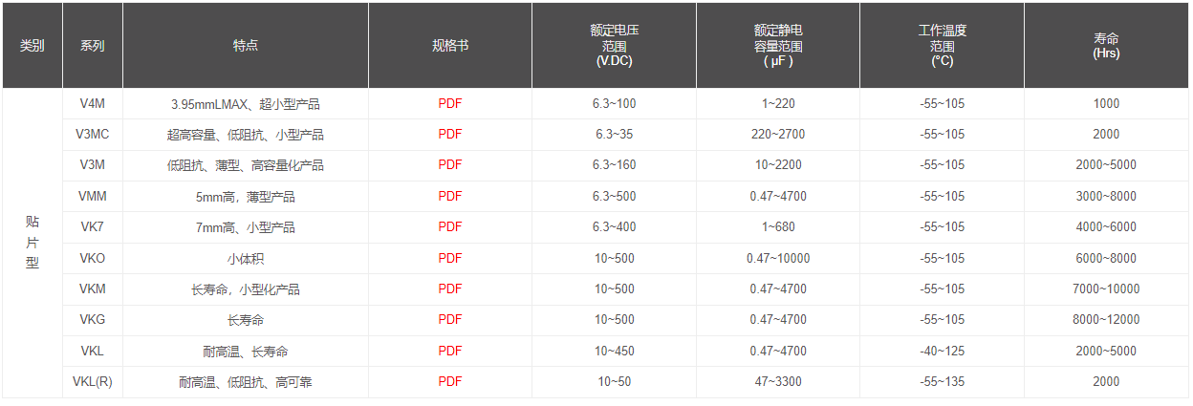Image resolution: width=1193 pixels, height=406 pixels.
Task: Select the V4M series name cell
Action: coord(93,103)
